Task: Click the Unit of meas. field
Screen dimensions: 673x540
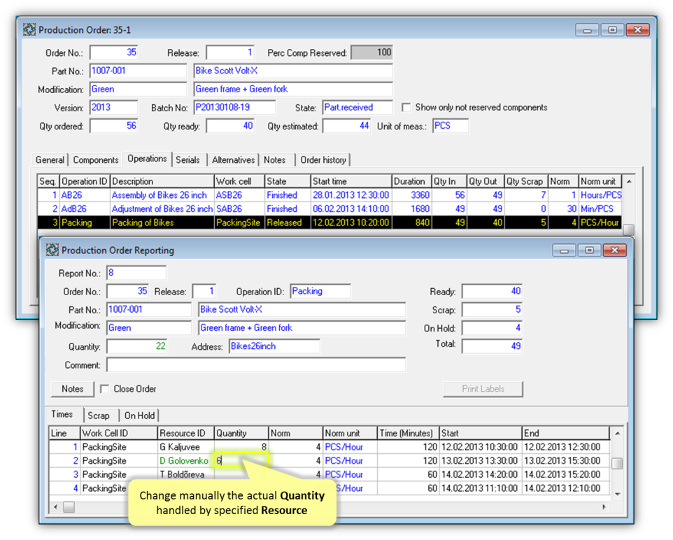Action: (451, 126)
